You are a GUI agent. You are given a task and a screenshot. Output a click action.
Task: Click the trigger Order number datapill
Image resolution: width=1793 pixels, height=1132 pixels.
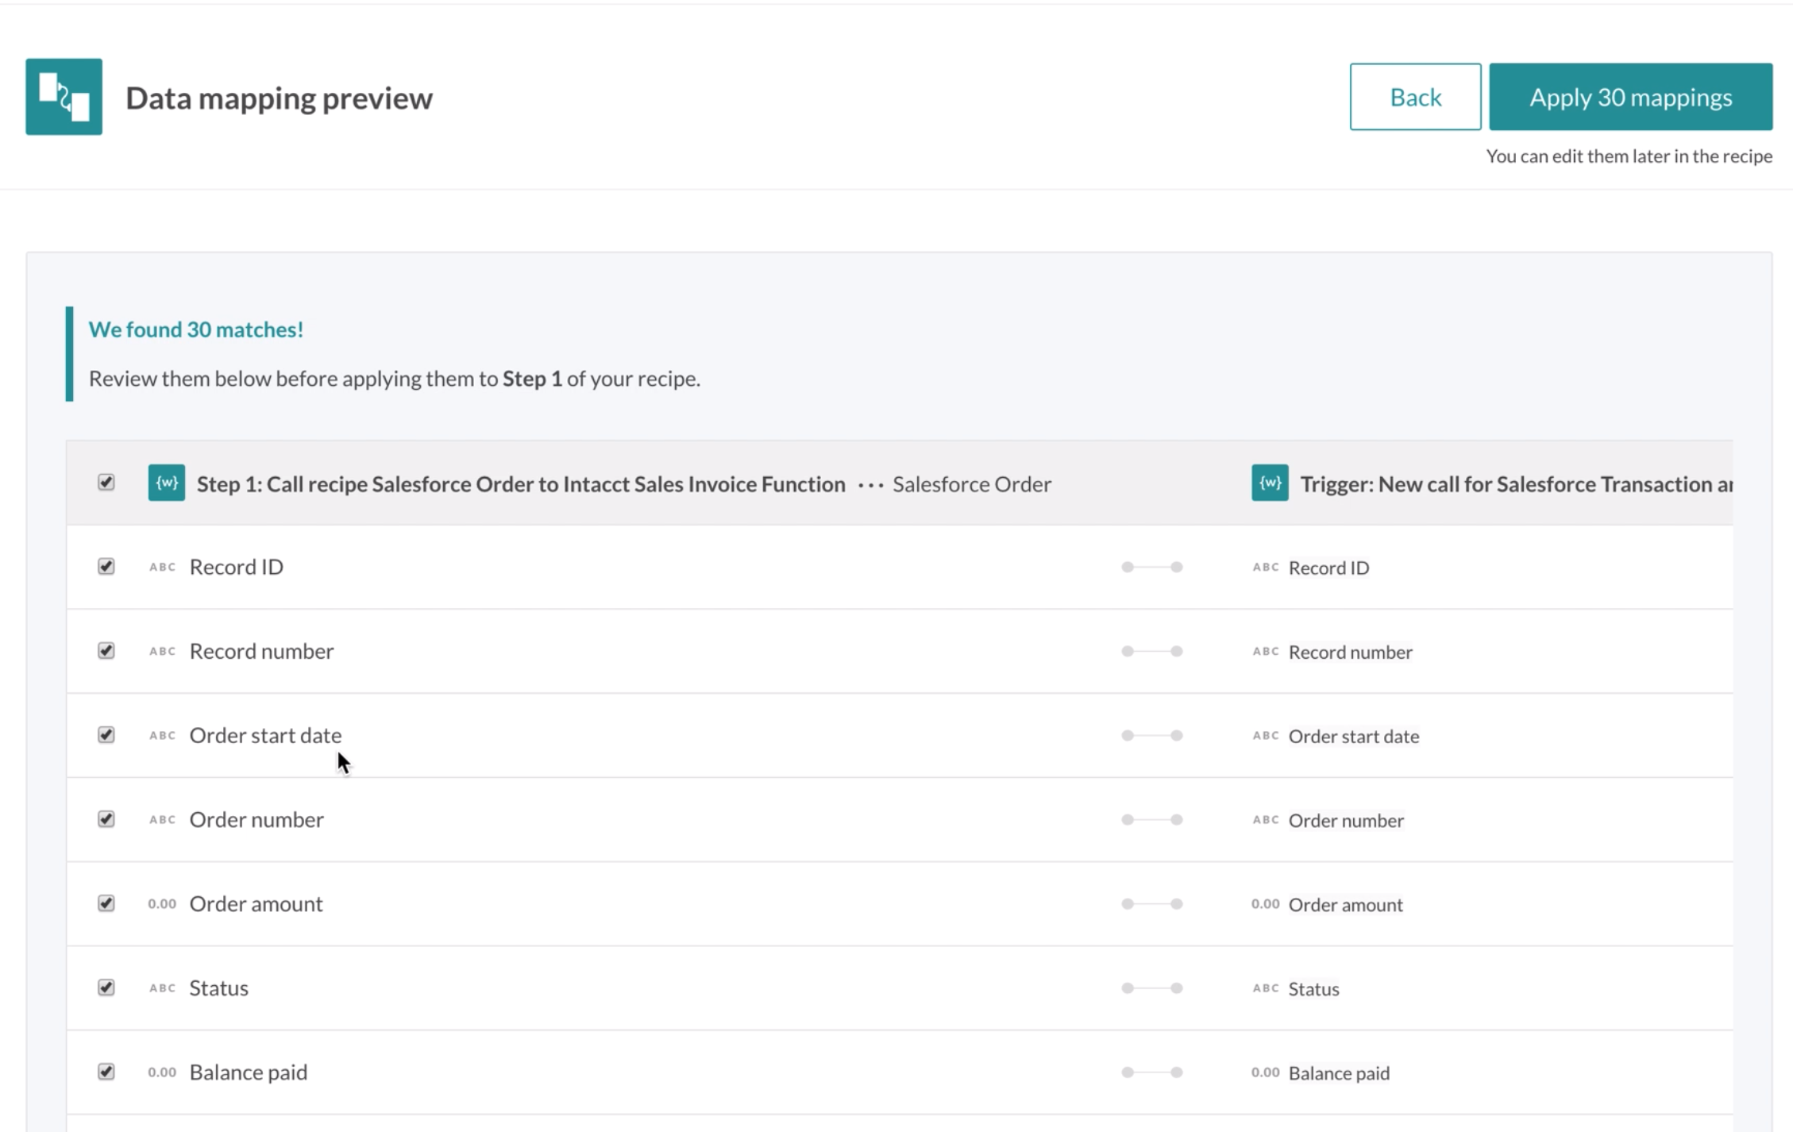pyautogui.click(x=1346, y=820)
